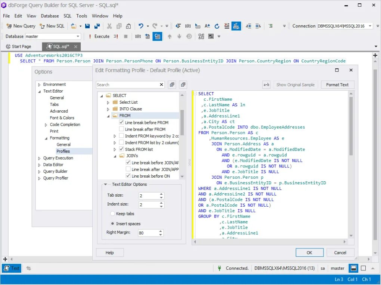Select the Keep tabs radio button

click(x=112, y=214)
